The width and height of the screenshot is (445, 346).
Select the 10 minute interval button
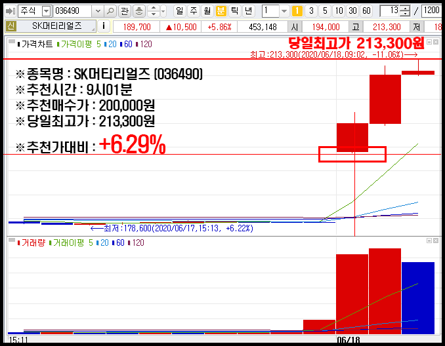tap(339, 11)
